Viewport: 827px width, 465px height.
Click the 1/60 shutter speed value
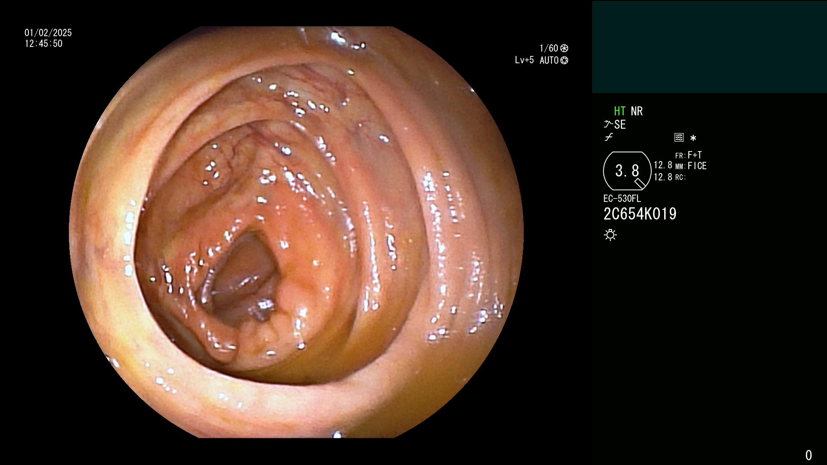click(x=549, y=48)
